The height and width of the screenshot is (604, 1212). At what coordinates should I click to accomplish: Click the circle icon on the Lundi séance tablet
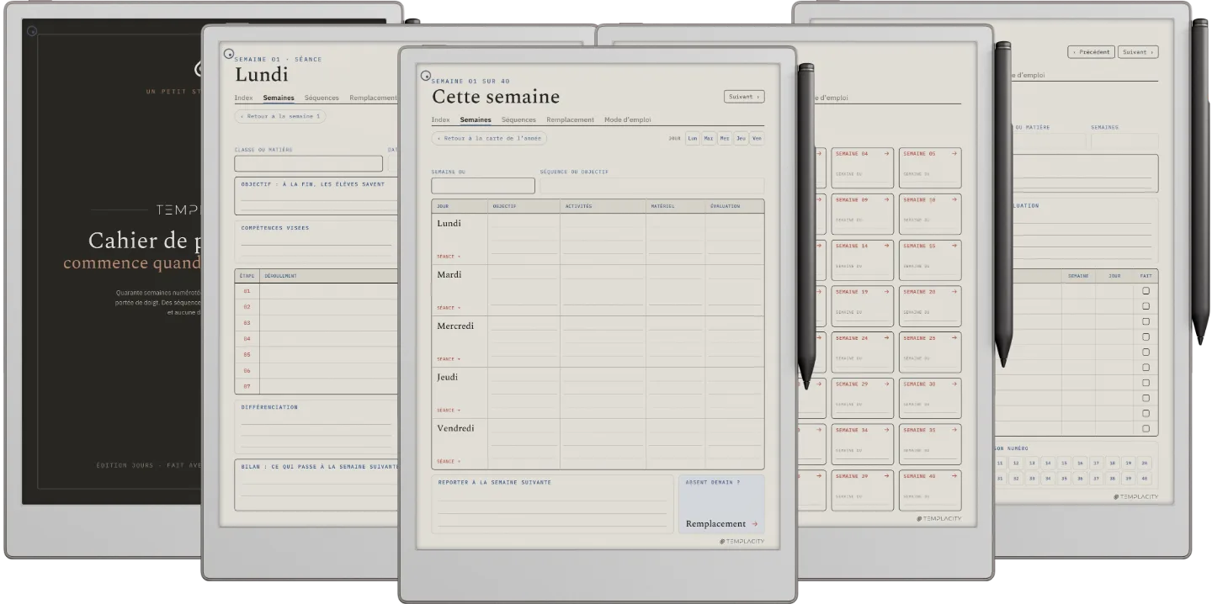[x=228, y=53]
